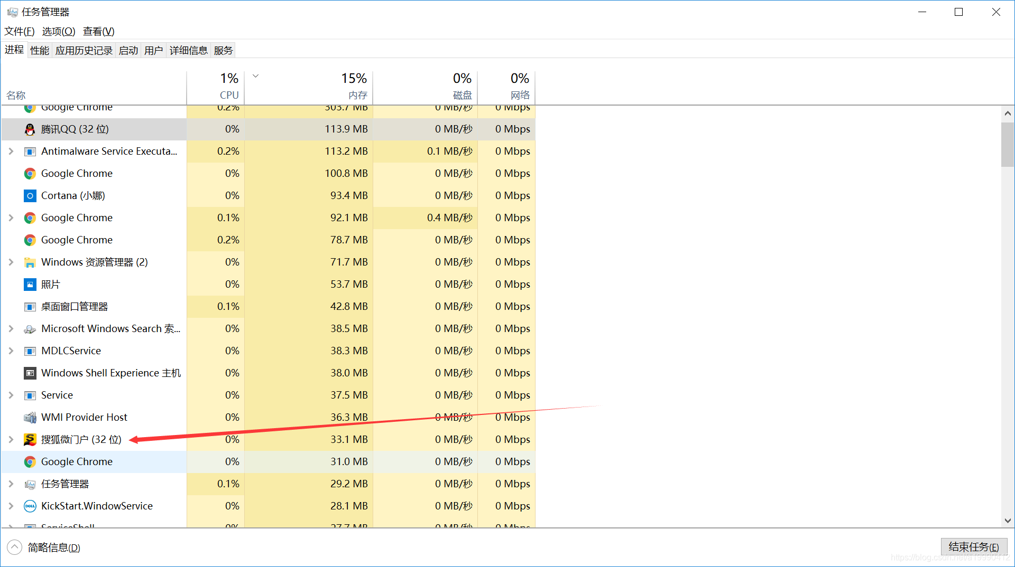Click the MDLCService process icon
Image resolution: width=1015 pixels, height=567 pixels.
(30, 351)
